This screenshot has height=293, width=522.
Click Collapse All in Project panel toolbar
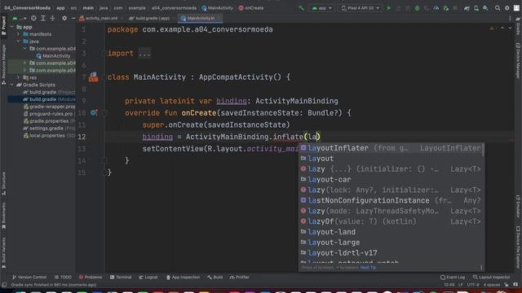[x=52, y=18]
